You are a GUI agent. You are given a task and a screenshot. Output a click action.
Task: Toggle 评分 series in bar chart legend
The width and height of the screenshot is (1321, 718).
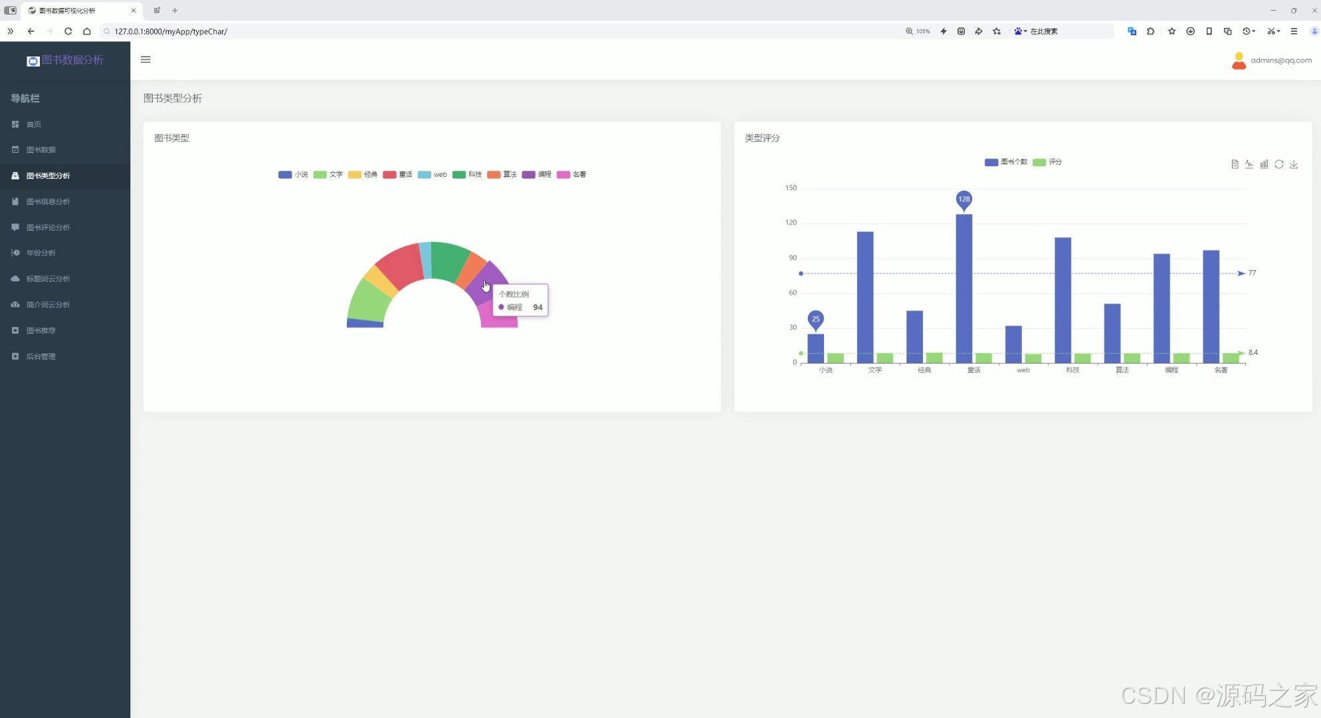click(1047, 162)
